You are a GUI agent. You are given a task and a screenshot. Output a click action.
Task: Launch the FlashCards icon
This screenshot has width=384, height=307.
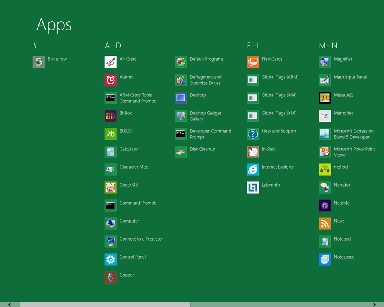[x=253, y=62]
